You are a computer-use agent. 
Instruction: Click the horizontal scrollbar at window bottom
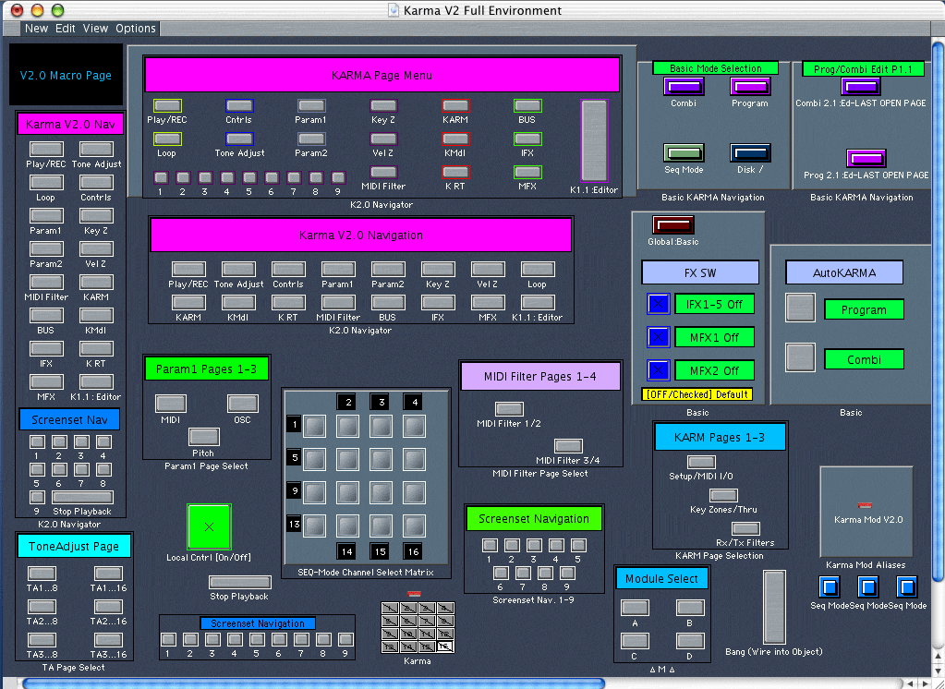click(314, 683)
